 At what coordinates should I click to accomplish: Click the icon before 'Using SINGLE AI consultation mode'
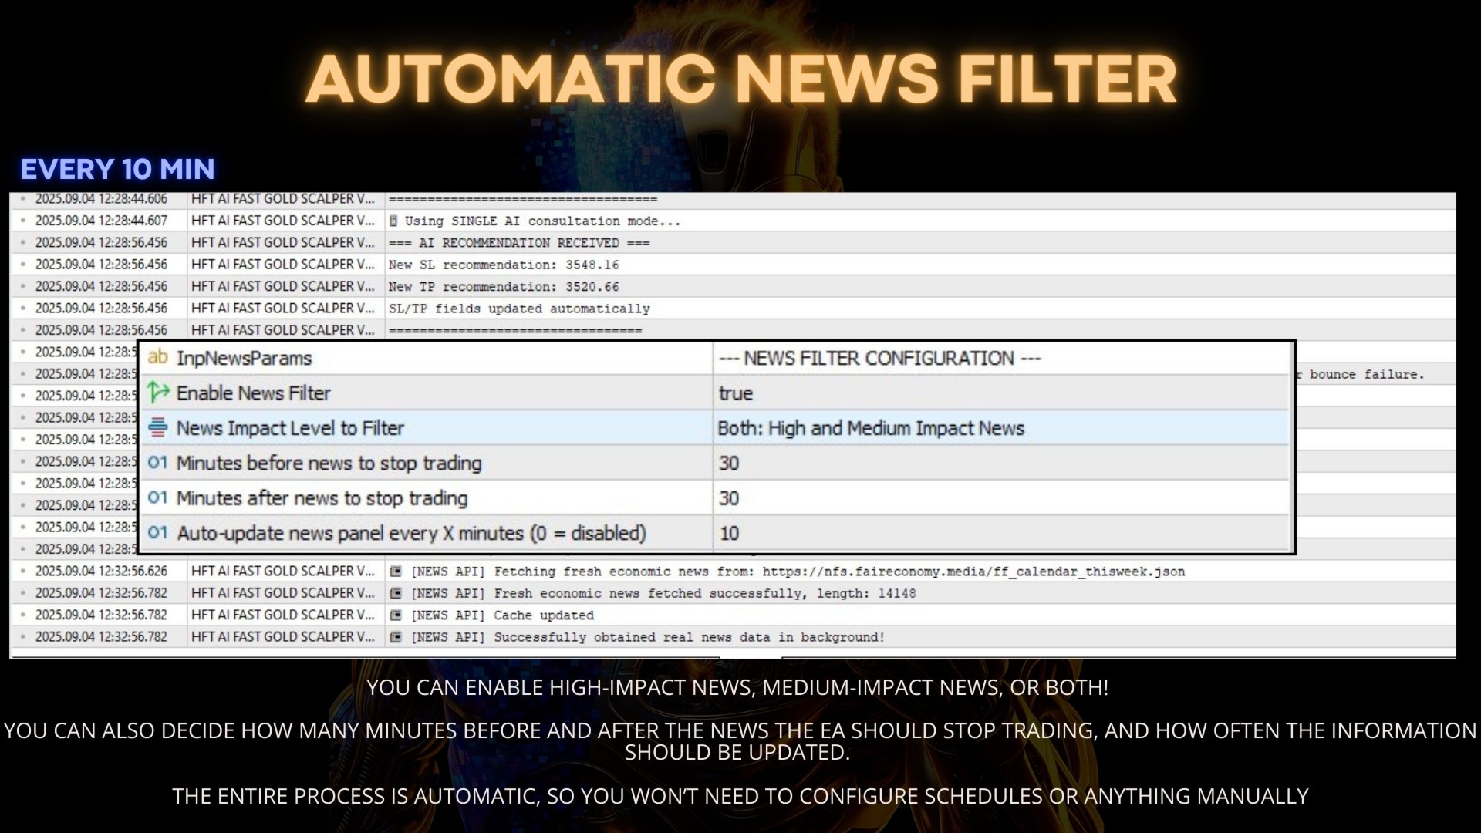point(393,221)
